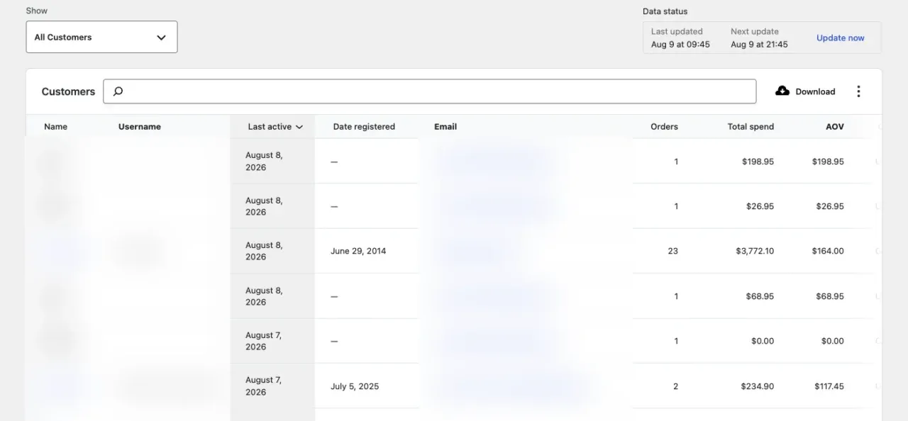Sort by Orders column header
The height and width of the screenshot is (421, 908).
[664, 127]
